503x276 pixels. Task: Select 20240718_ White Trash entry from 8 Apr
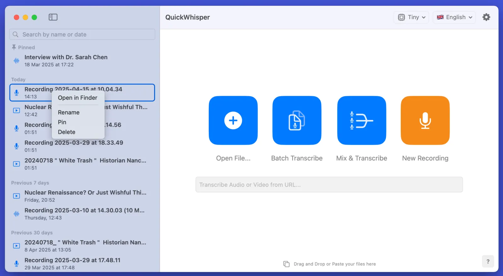pos(82,246)
